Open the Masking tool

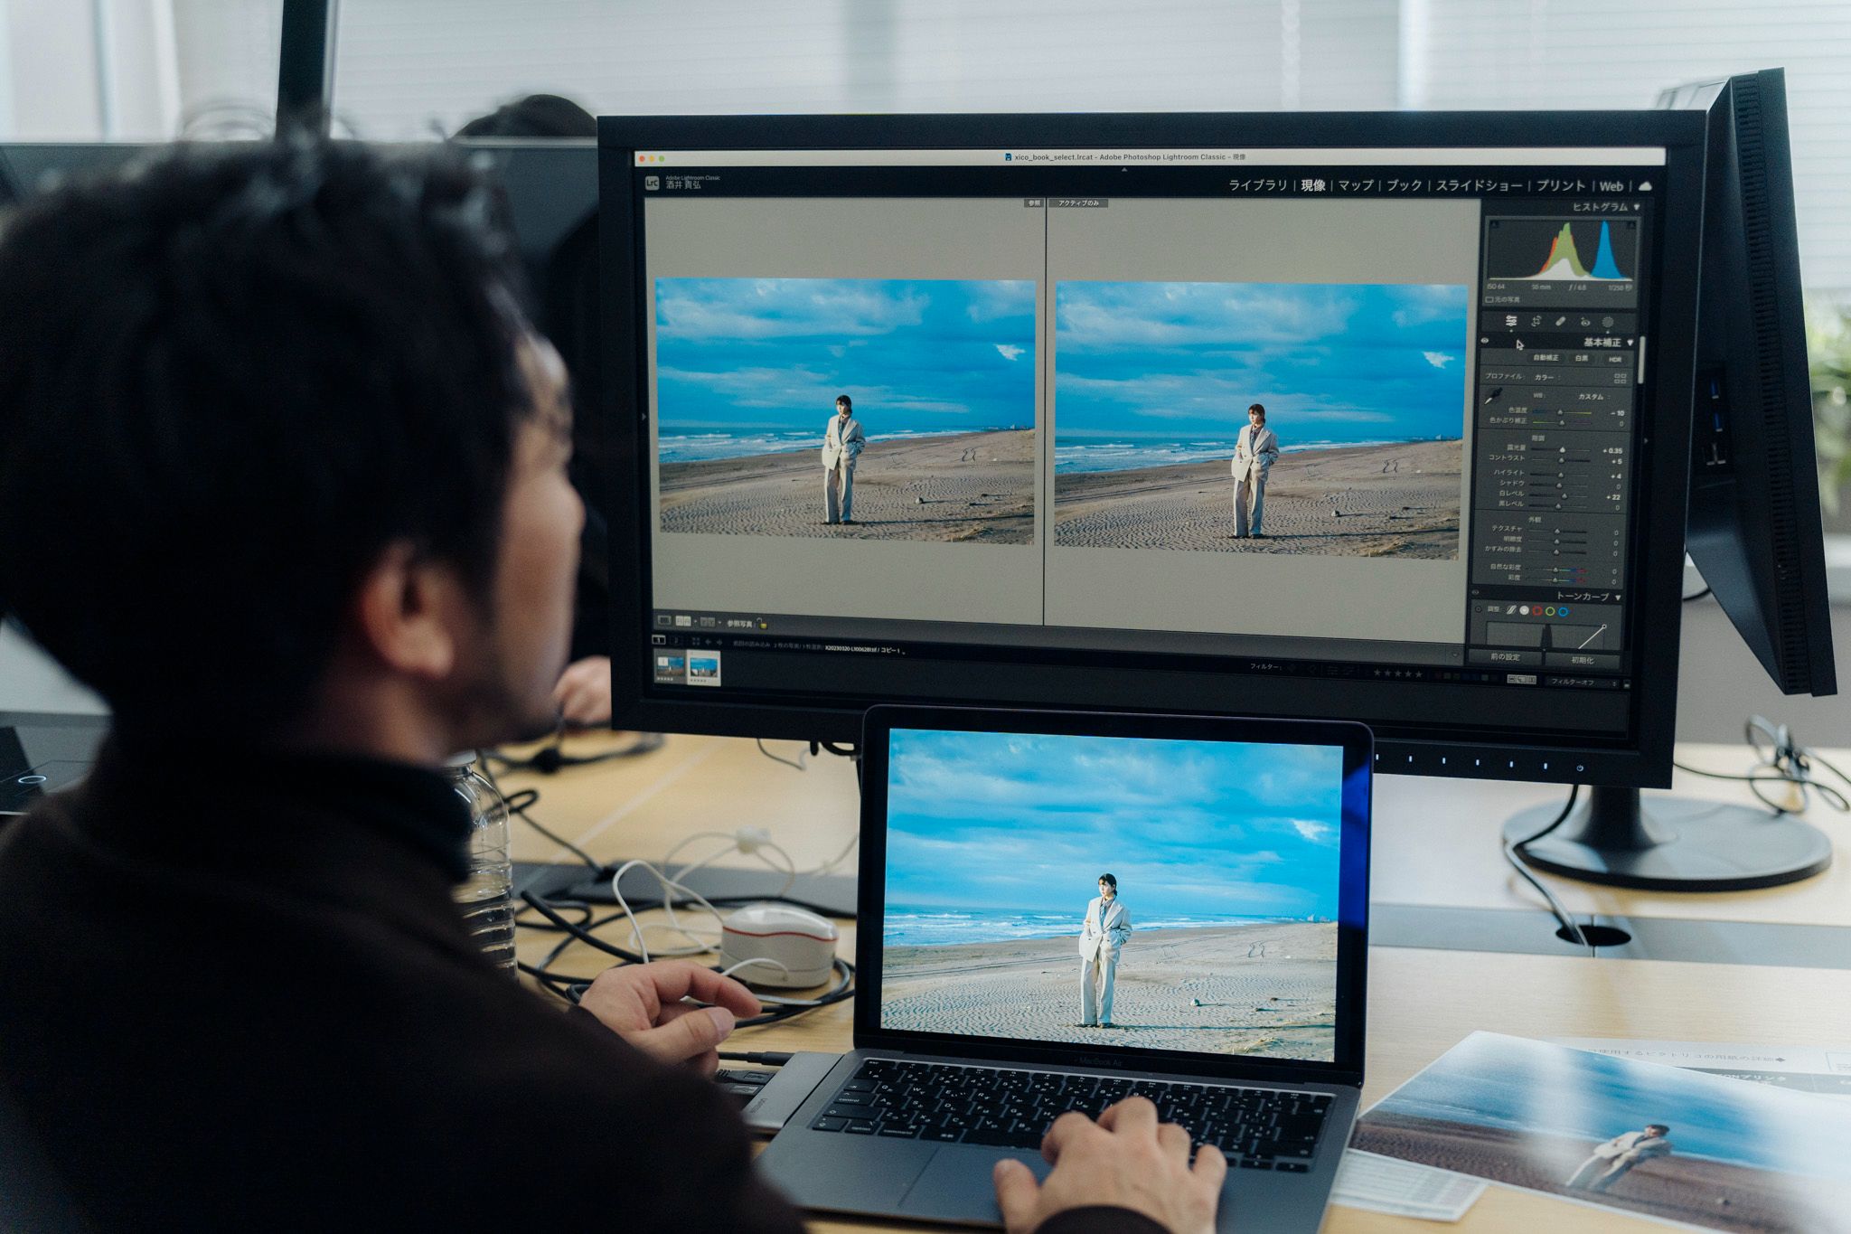[1608, 322]
